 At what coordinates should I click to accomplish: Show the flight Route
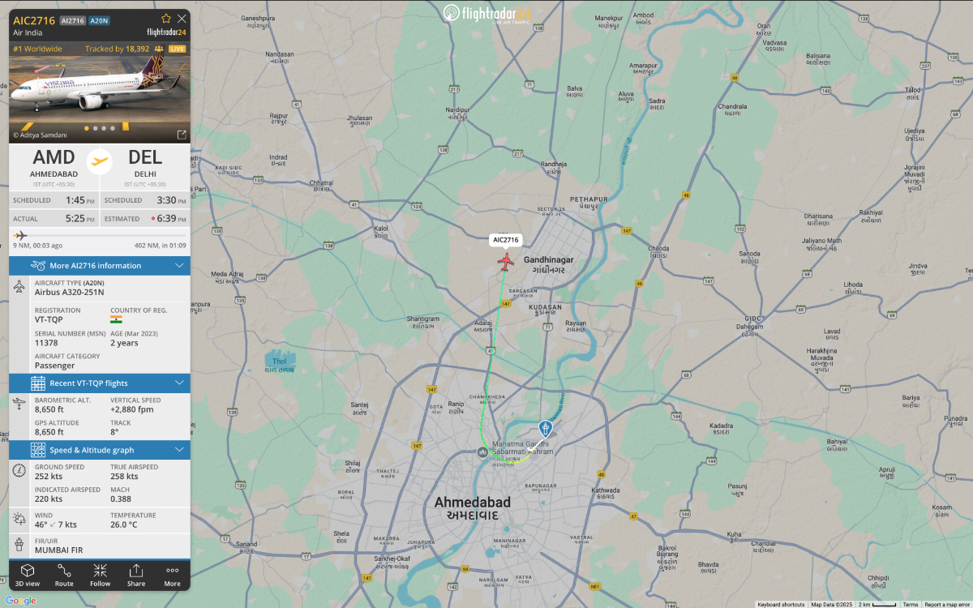(x=64, y=575)
